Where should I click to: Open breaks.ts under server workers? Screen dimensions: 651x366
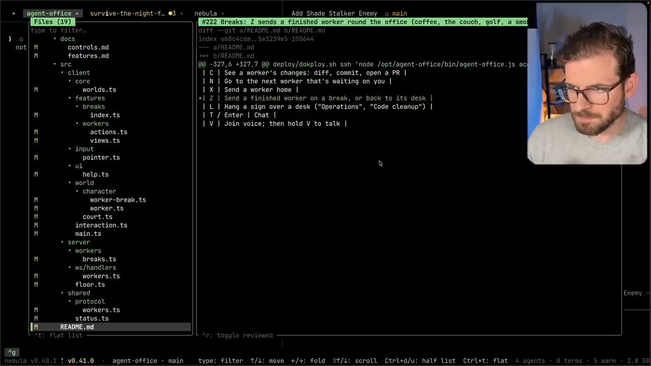99,259
